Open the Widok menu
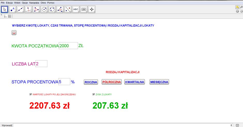 (x=17, y=3)
